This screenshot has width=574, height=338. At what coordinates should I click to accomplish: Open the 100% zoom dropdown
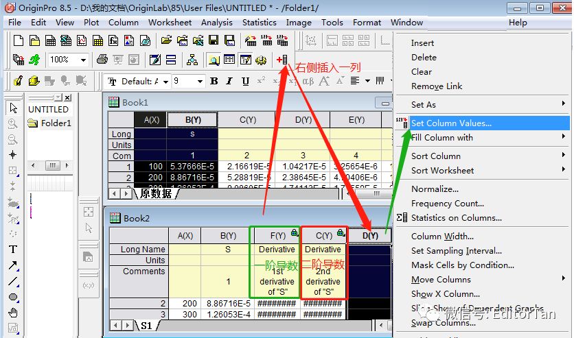click(84, 60)
